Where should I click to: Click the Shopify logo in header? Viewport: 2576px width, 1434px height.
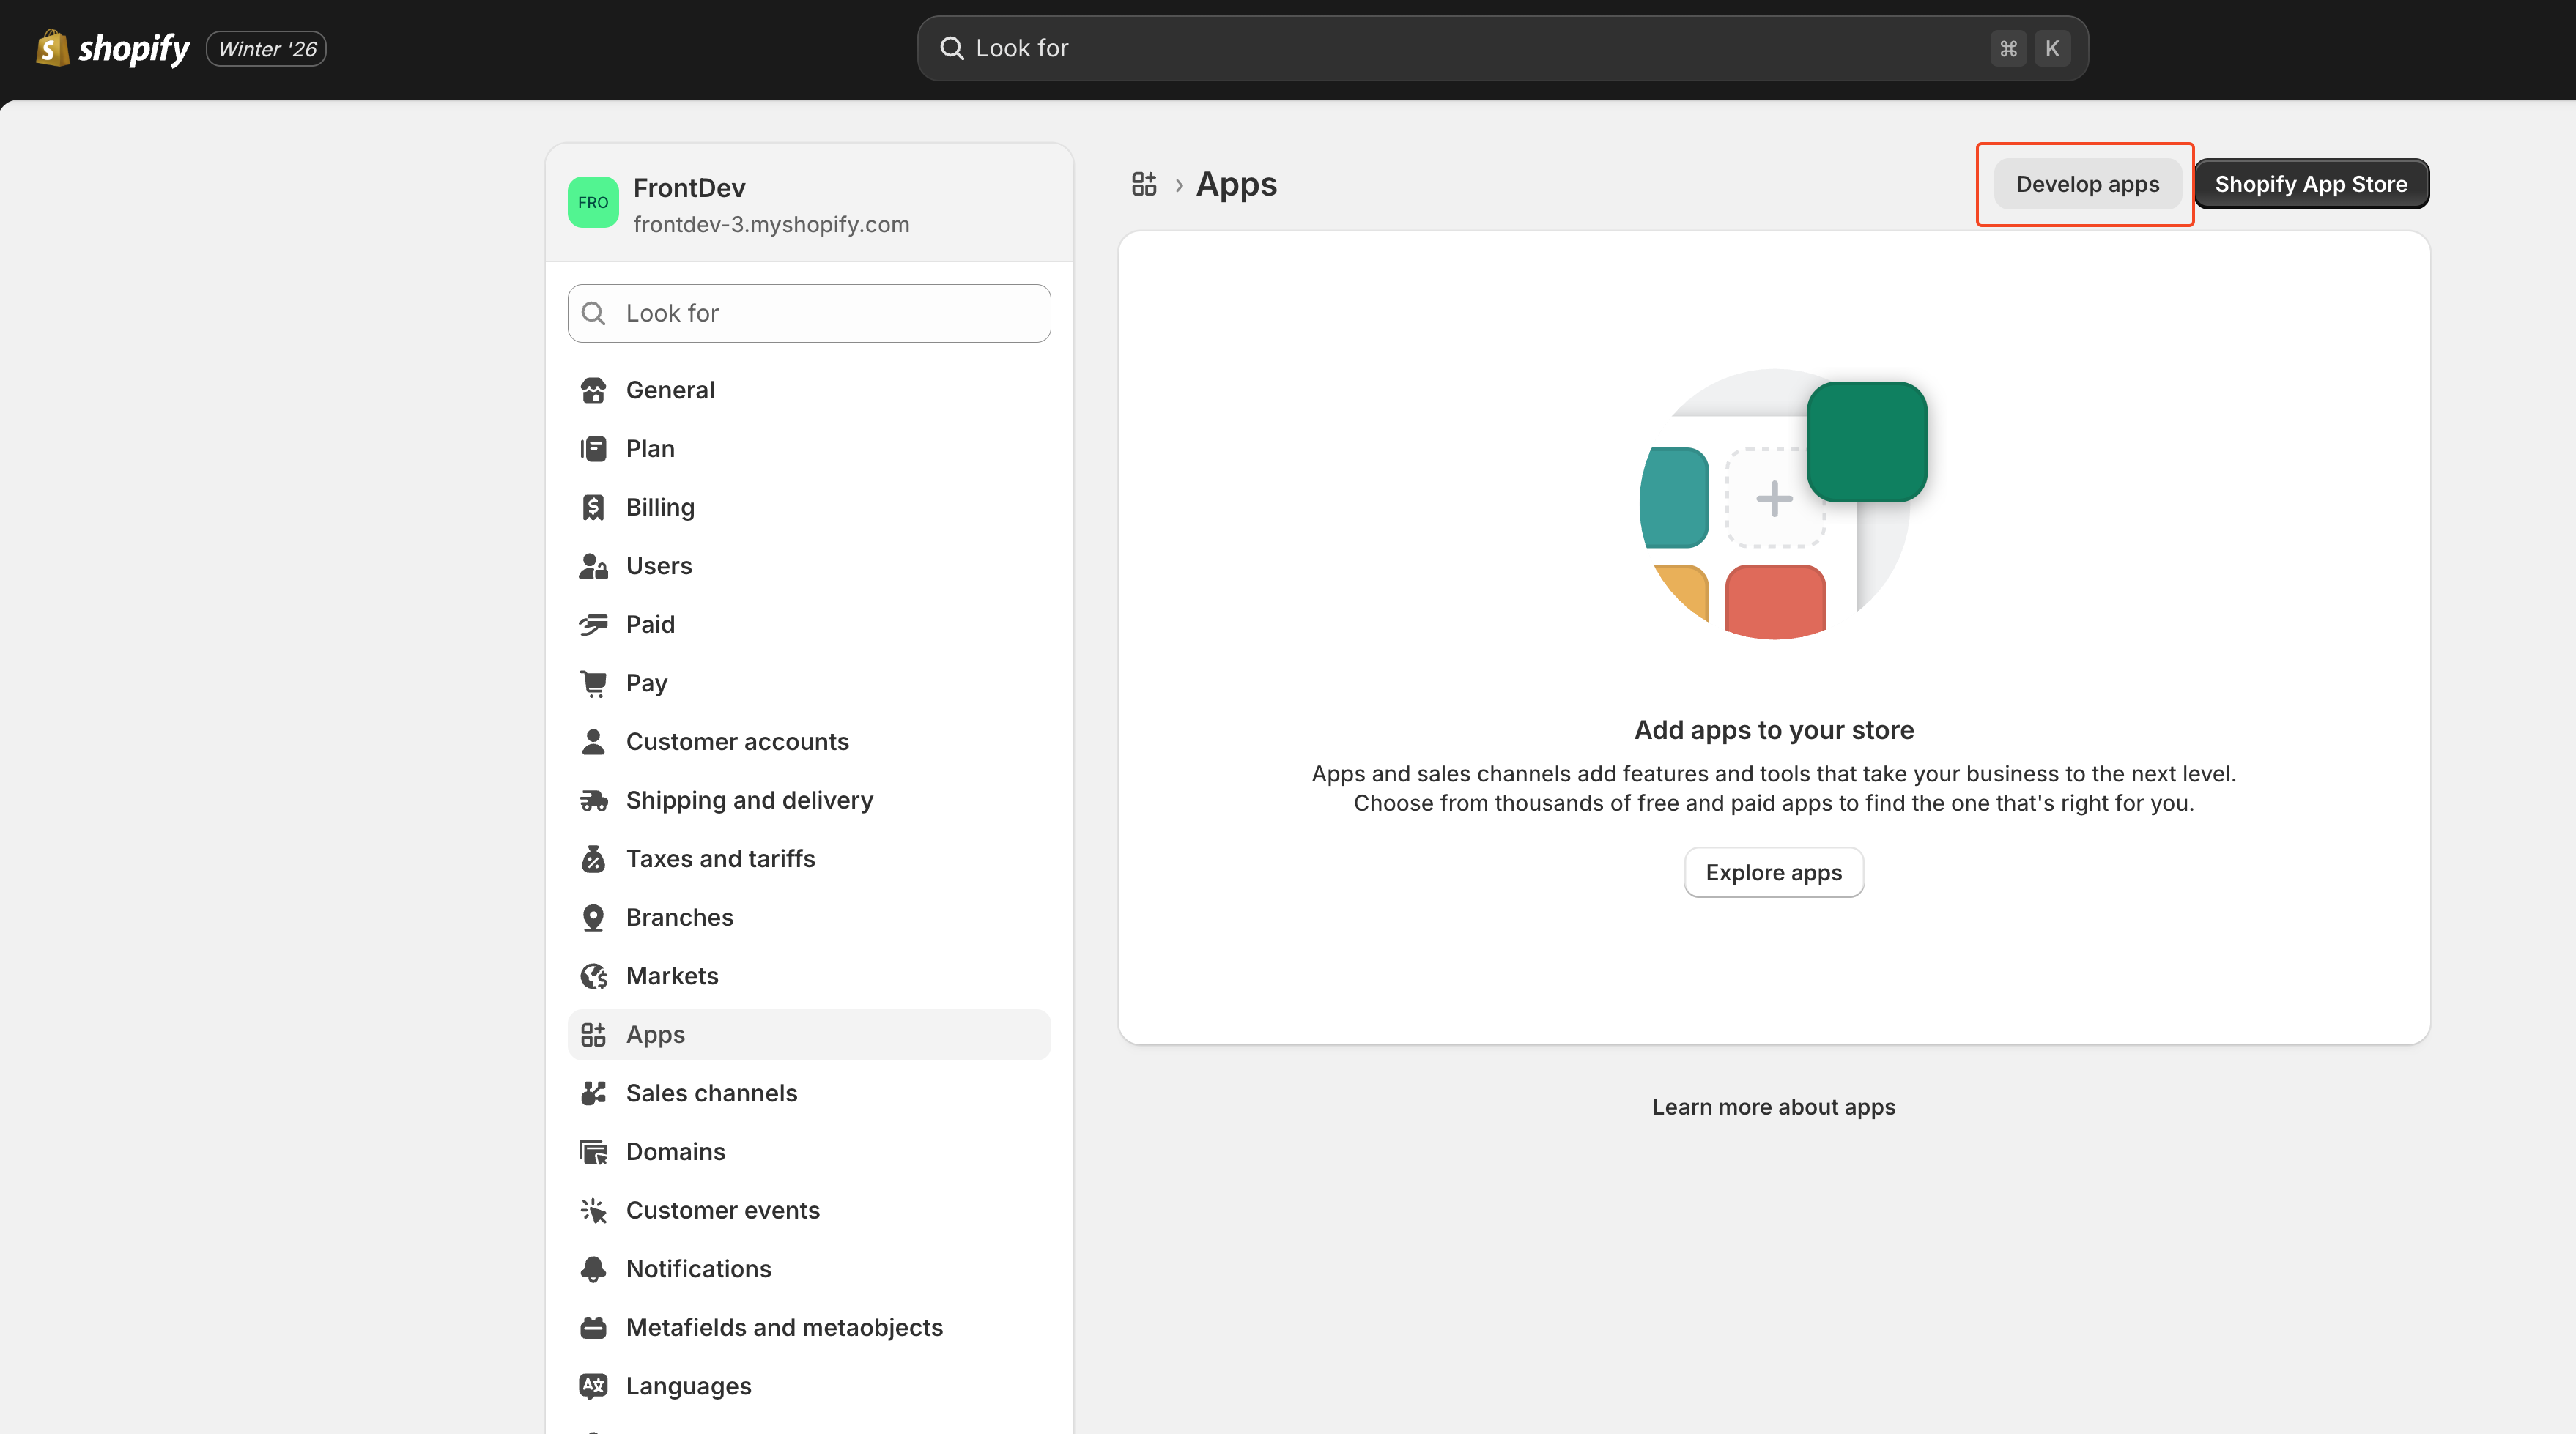(112, 48)
